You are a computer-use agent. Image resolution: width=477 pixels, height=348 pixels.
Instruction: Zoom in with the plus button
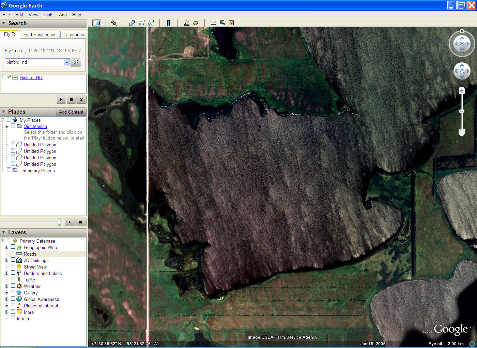[462, 90]
